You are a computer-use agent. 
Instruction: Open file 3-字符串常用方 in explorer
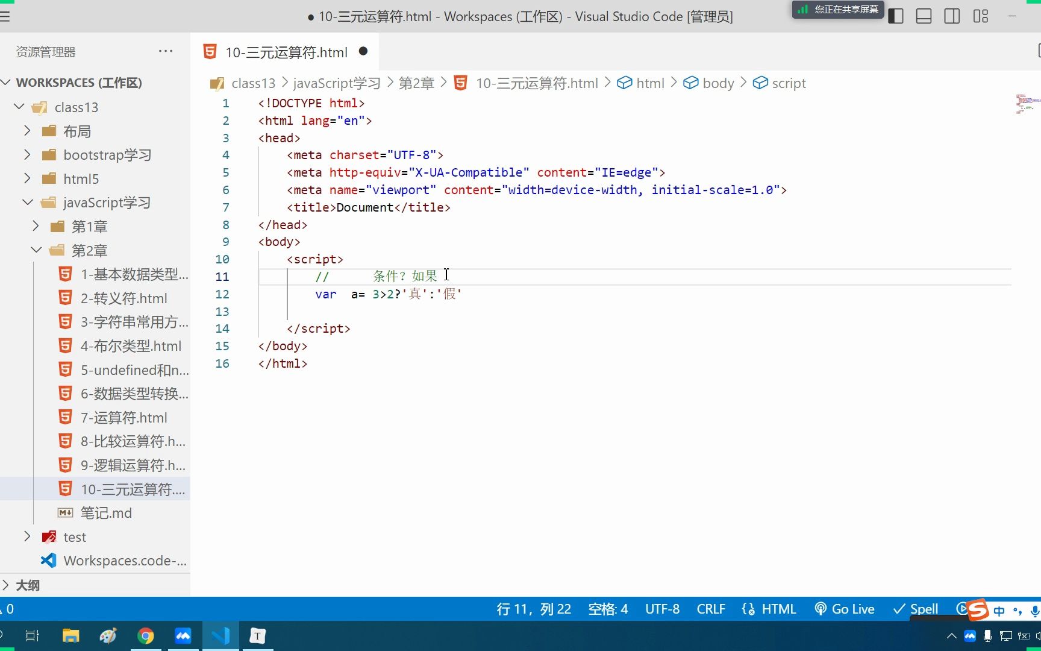(123, 322)
